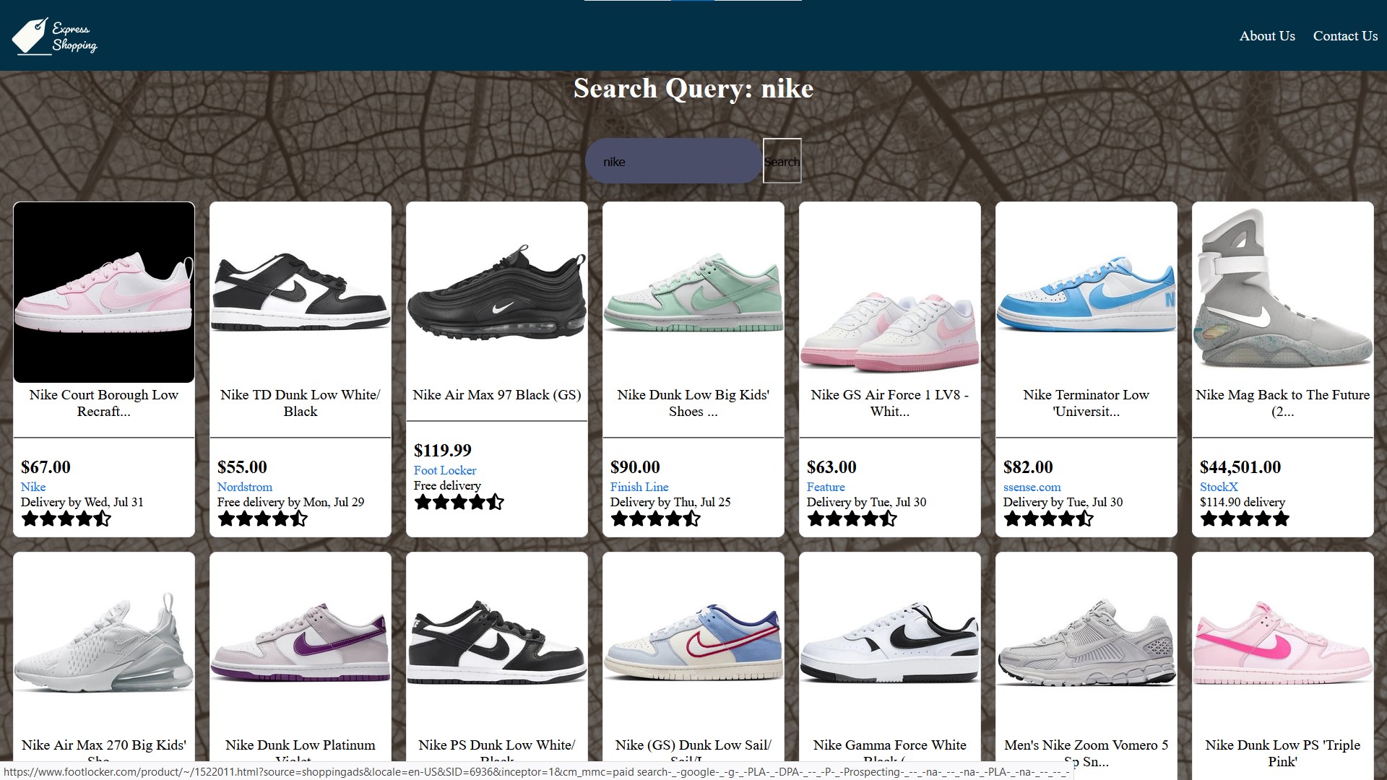Select the Nike Court Borough Low Recraft title
The image size is (1387, 780).
tap(104, 403)
